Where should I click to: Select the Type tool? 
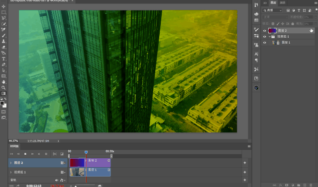pos(3,59)
